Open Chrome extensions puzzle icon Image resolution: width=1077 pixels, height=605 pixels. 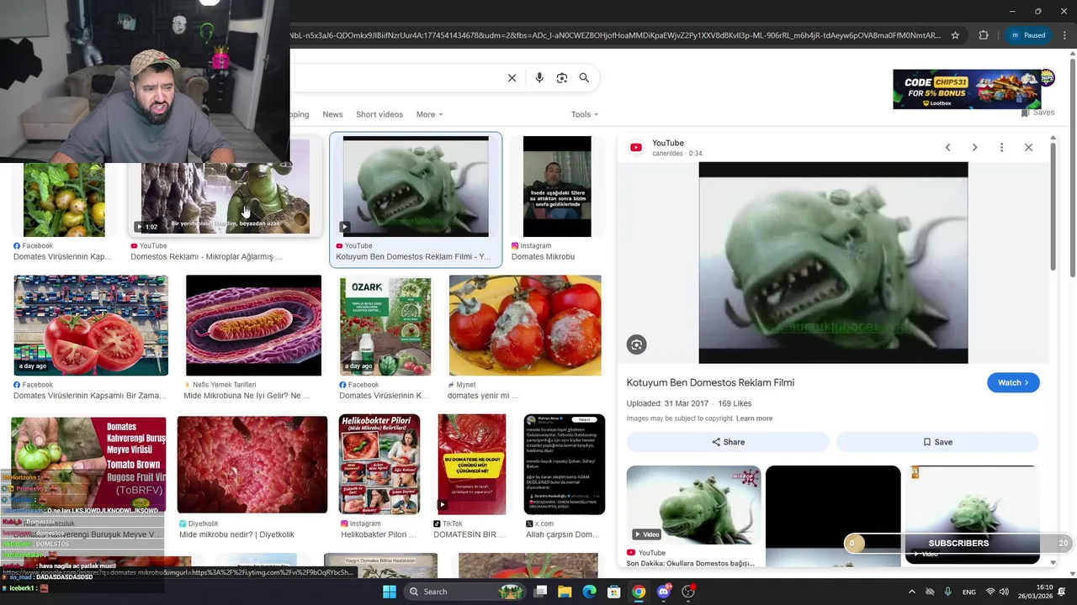tap(984, 35)
